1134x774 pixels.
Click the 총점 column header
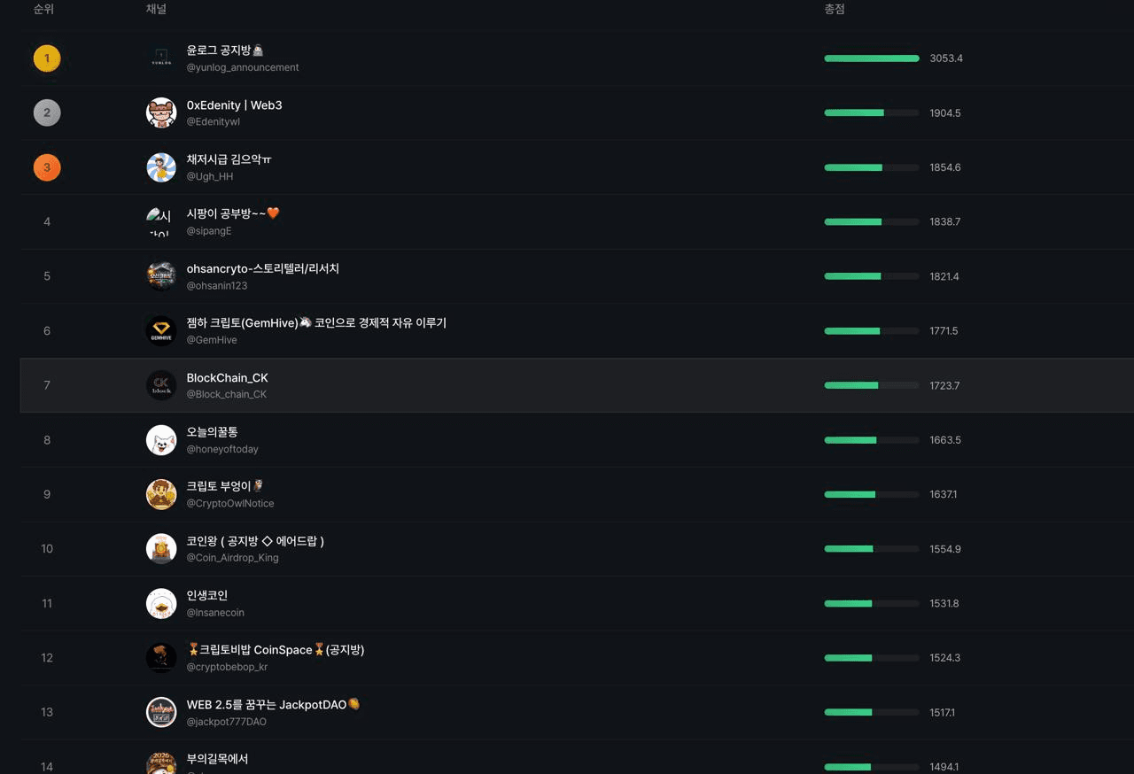pos(835,9)
